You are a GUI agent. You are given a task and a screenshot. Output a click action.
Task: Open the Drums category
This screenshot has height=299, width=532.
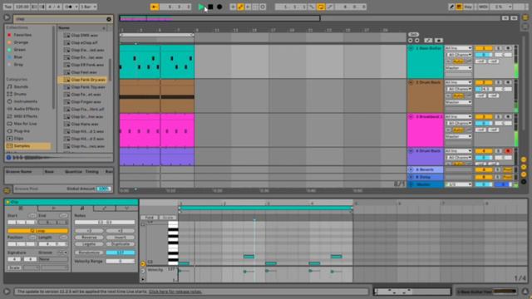(20, 94)
